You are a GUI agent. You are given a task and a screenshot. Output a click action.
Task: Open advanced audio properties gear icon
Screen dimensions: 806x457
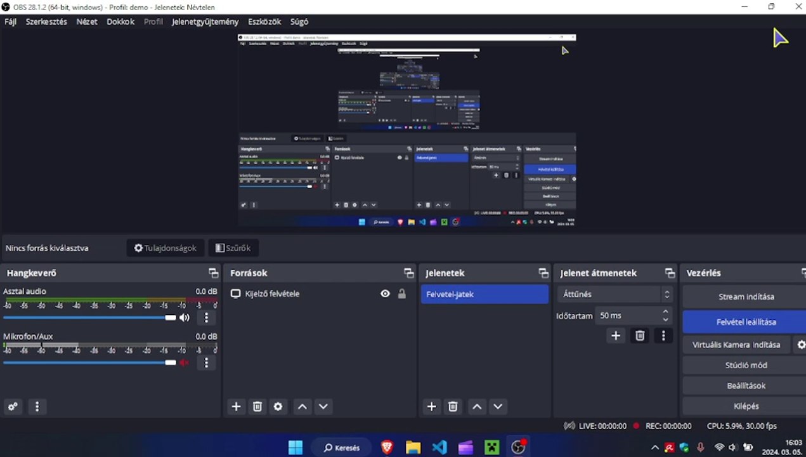(13, 407)
